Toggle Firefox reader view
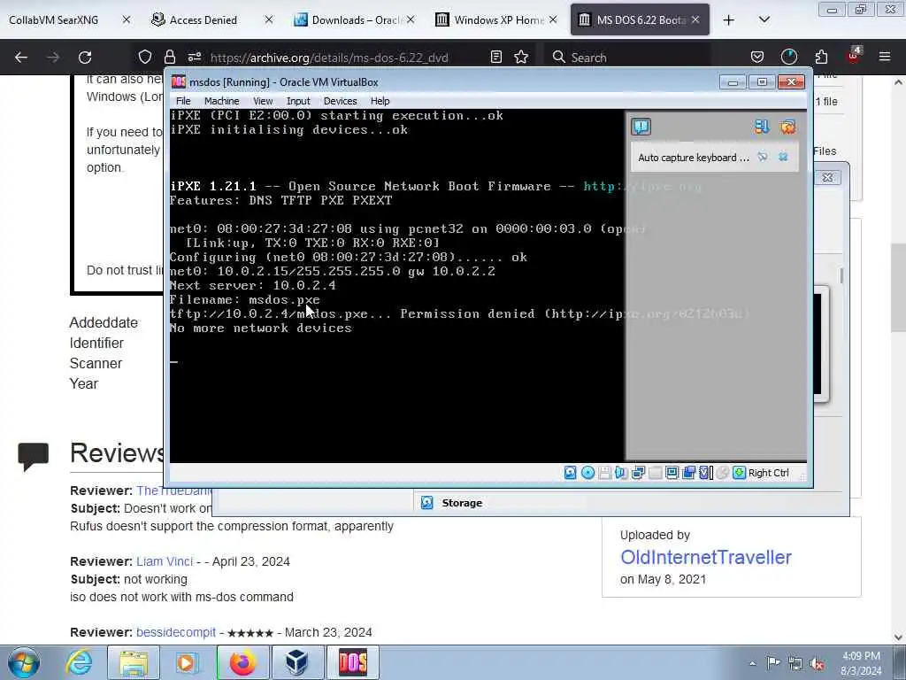The image size is (906, 680). pyautogui.click(x=495, y=58)
